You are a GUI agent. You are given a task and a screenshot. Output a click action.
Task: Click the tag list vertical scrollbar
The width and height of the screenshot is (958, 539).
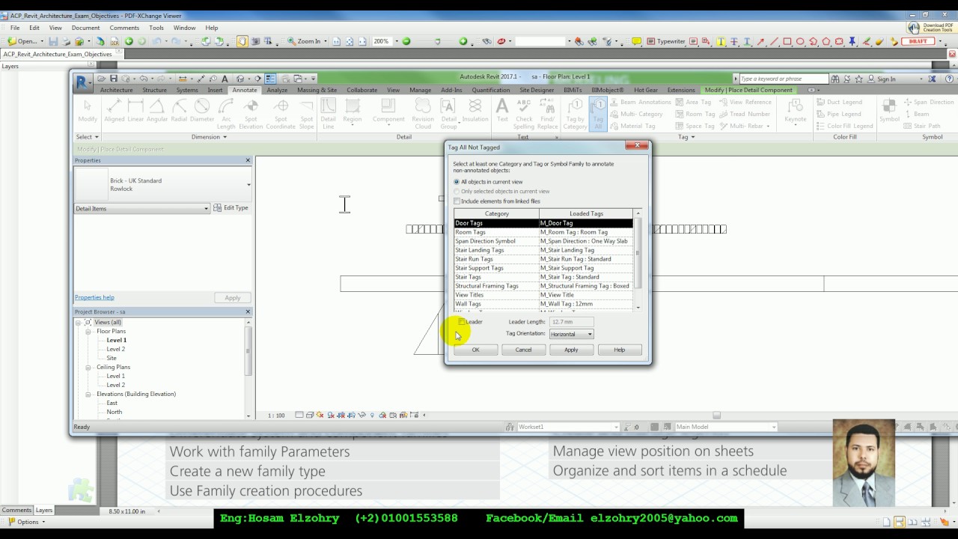click(x=638, y=261)
